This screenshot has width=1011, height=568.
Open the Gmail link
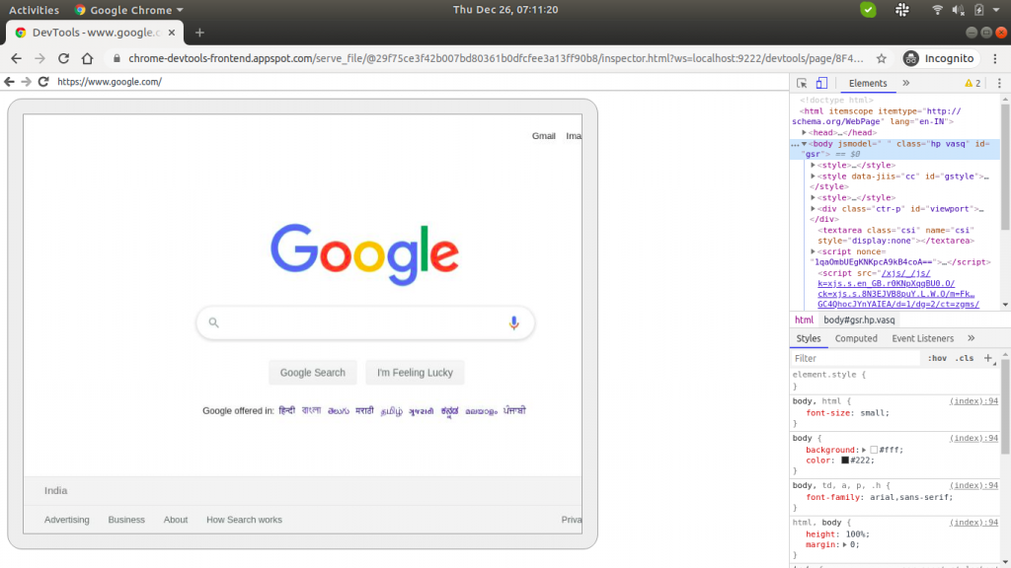(x=544, y=136)
